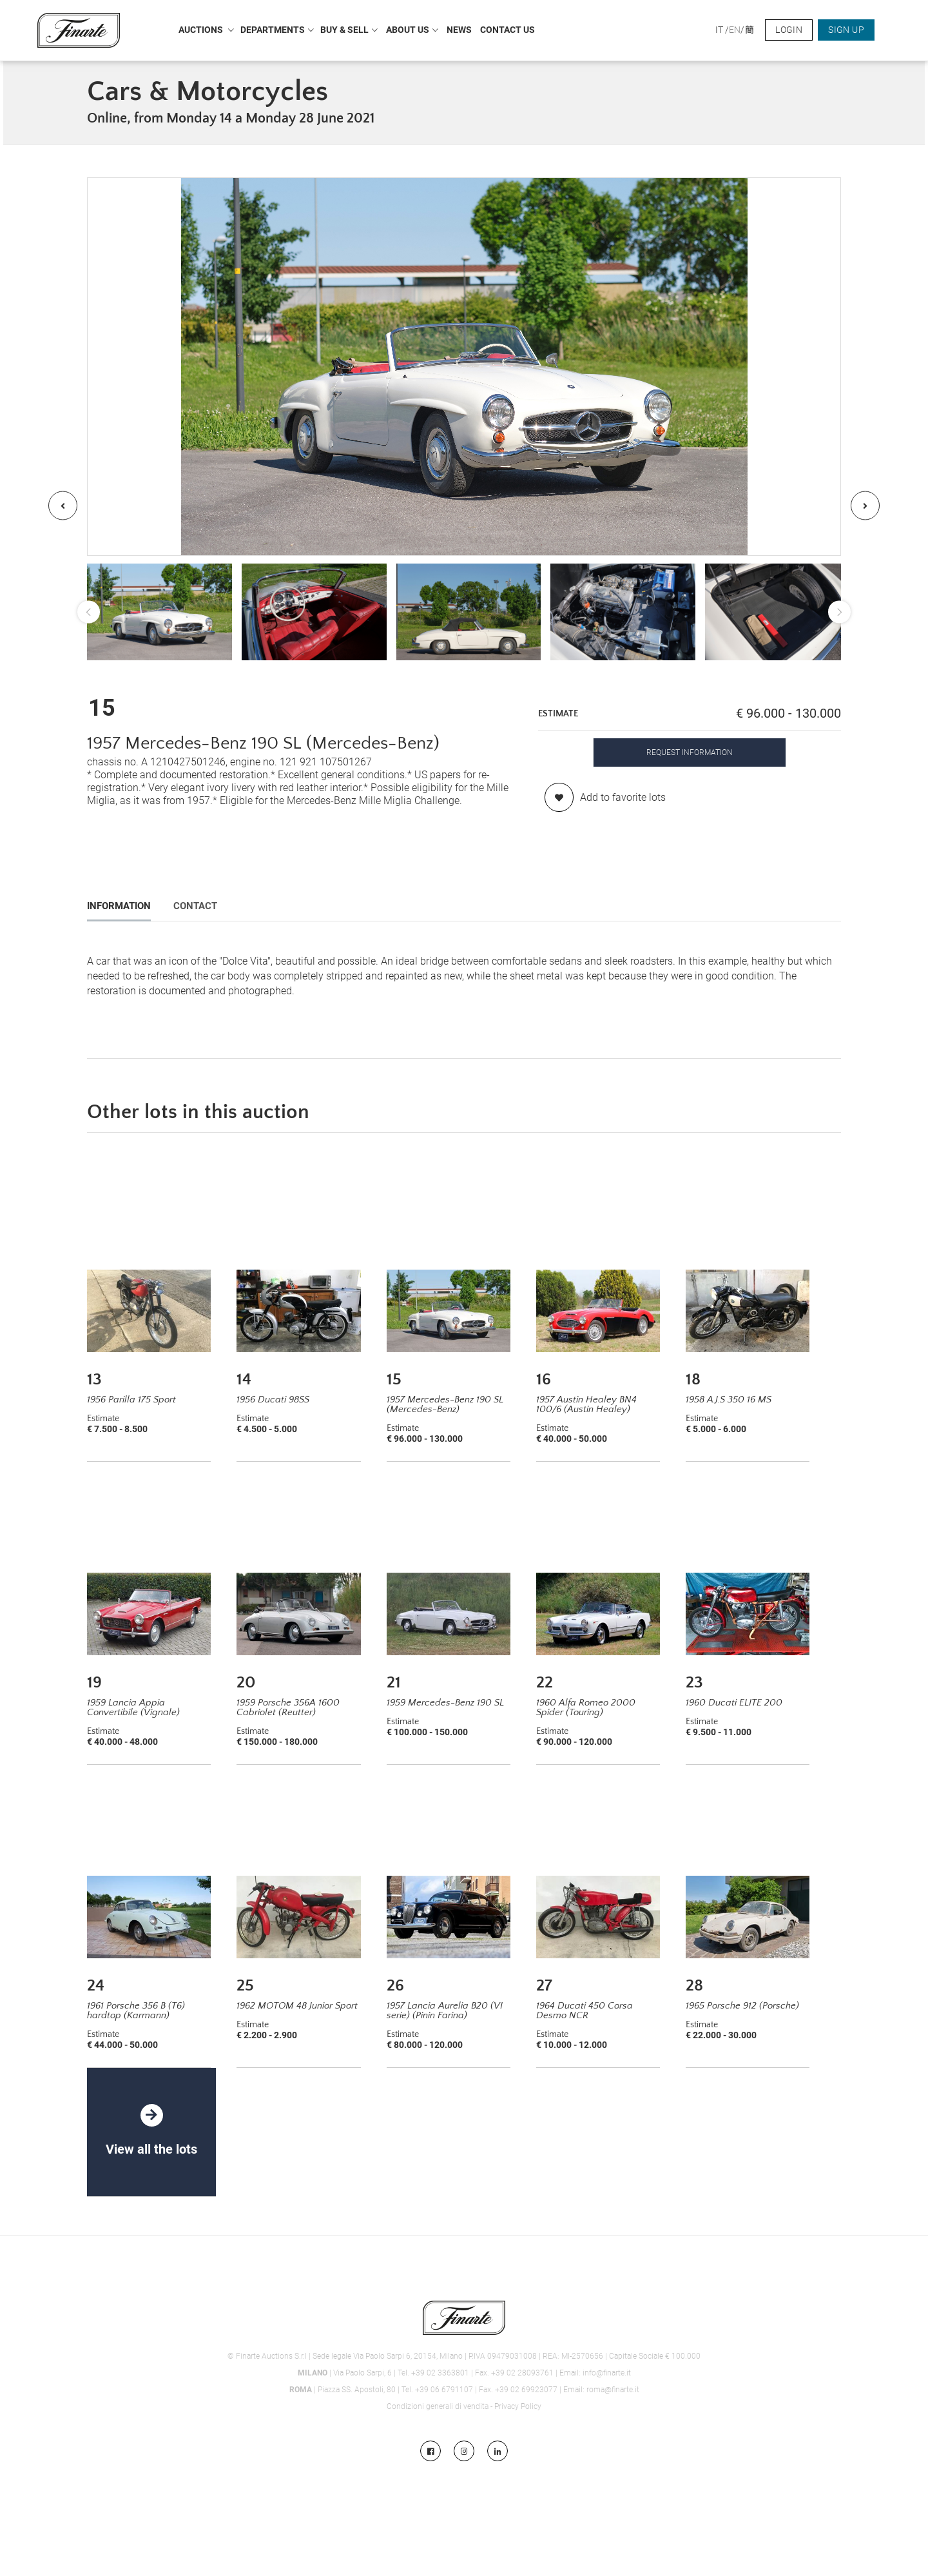Viewport: 928px width, 2576px height.
Task: Select the red interior thumbnail
Action: pos(314,611)
